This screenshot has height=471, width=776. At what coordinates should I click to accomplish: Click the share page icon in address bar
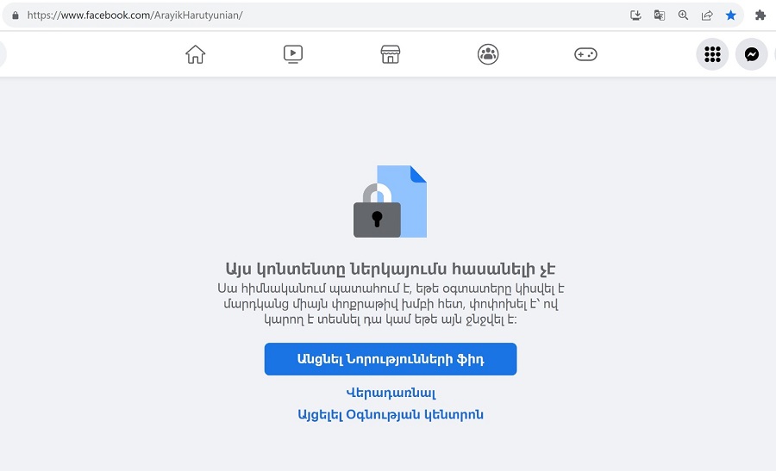pyautogui.click(x=707, y=15)
